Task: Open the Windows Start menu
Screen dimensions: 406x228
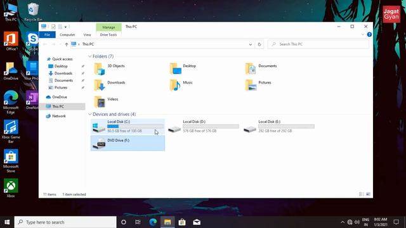Action: click(7, 222)
